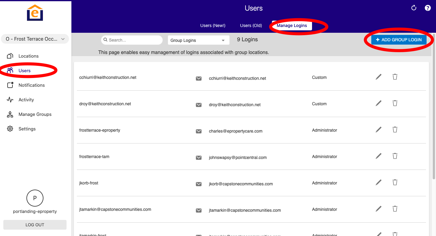Open the Group Logins dropdown
This screenshot has width=436, height=236.
[x=198, y=40]
